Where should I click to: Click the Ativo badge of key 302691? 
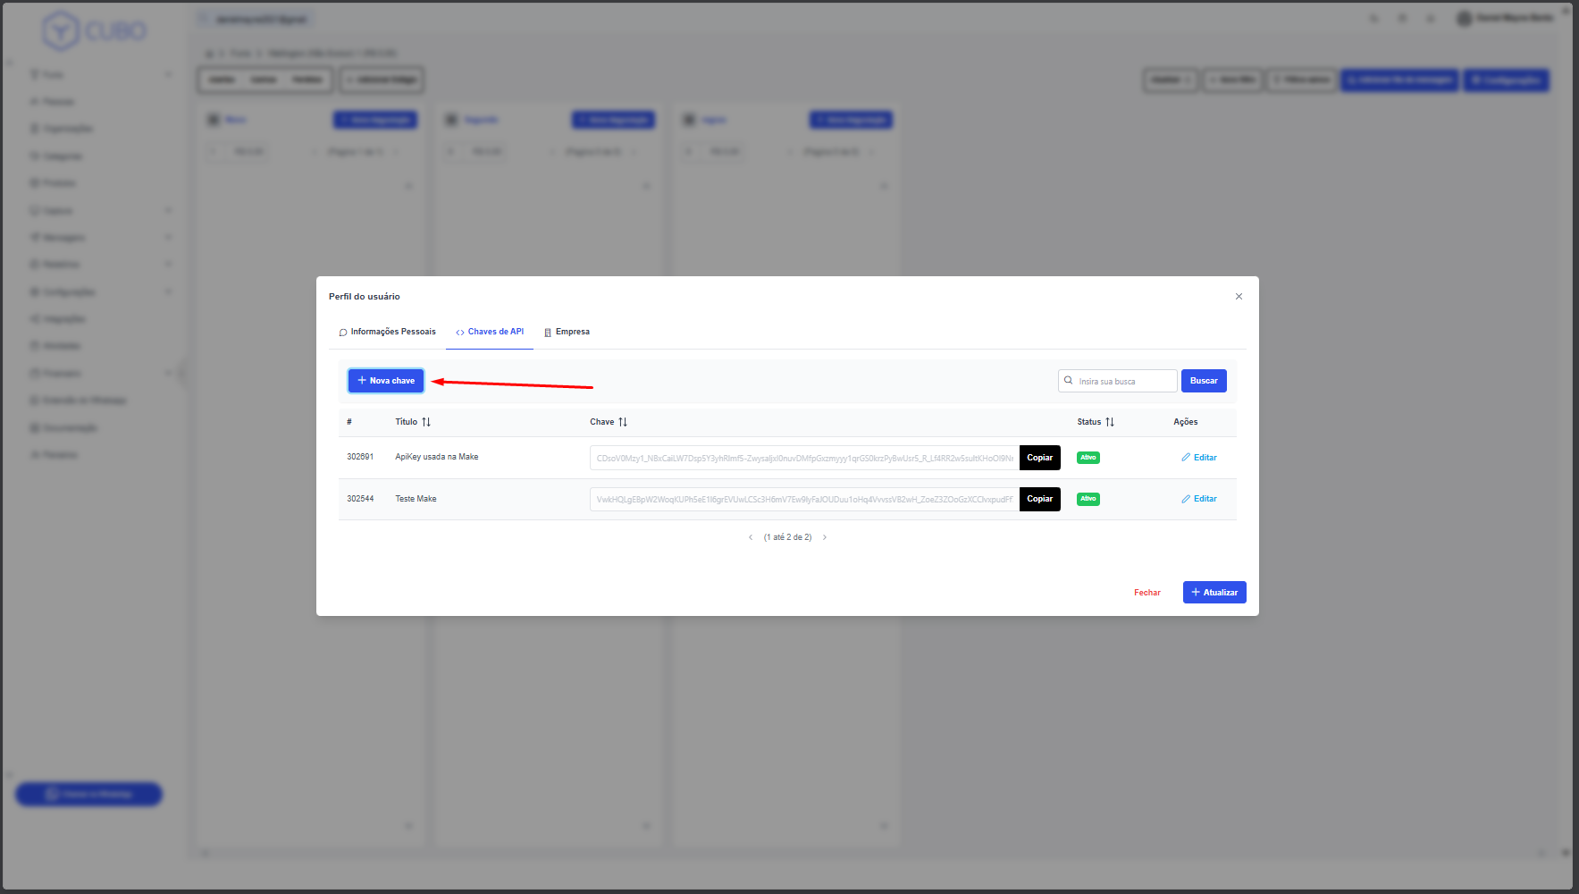[x=1088, y=458]
